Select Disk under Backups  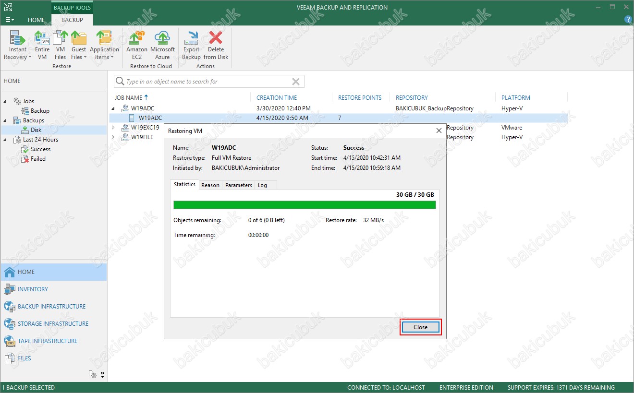[x=36, y=130]
